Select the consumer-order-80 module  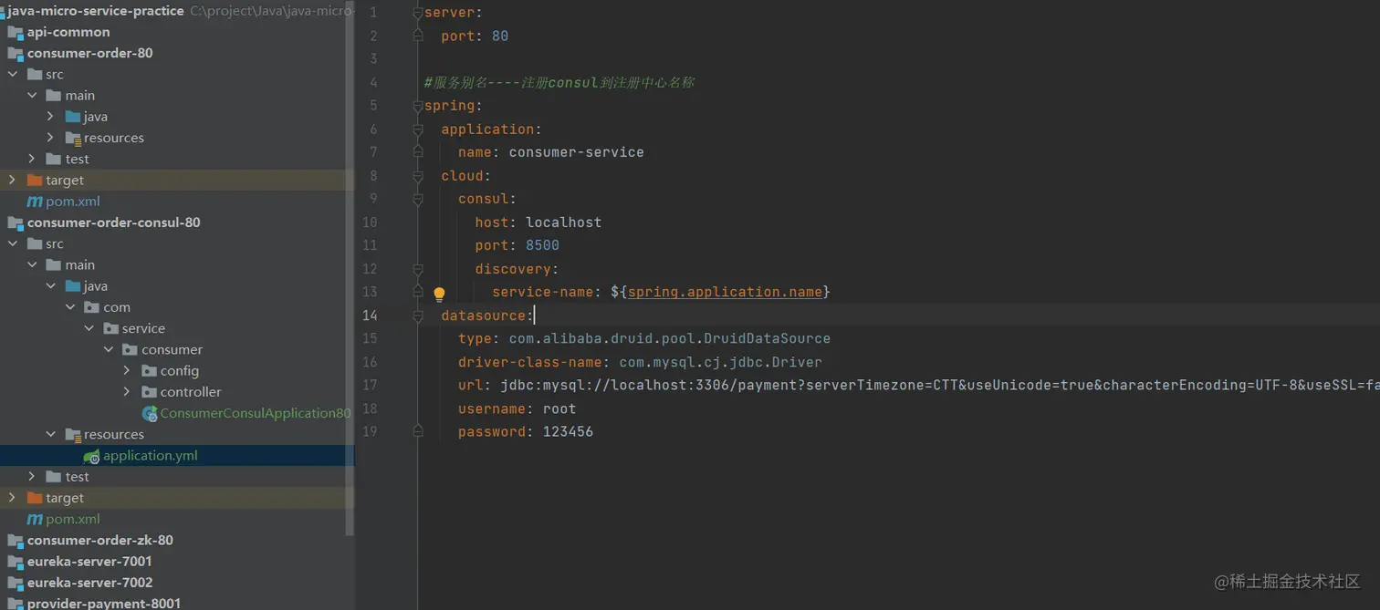[x=90, y=53]
